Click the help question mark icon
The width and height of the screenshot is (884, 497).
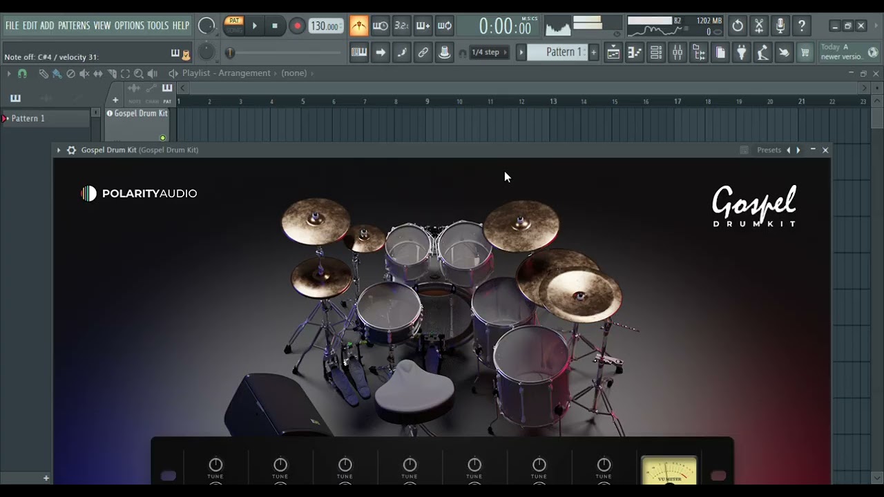pyautogui.click(x=802, y=26)
